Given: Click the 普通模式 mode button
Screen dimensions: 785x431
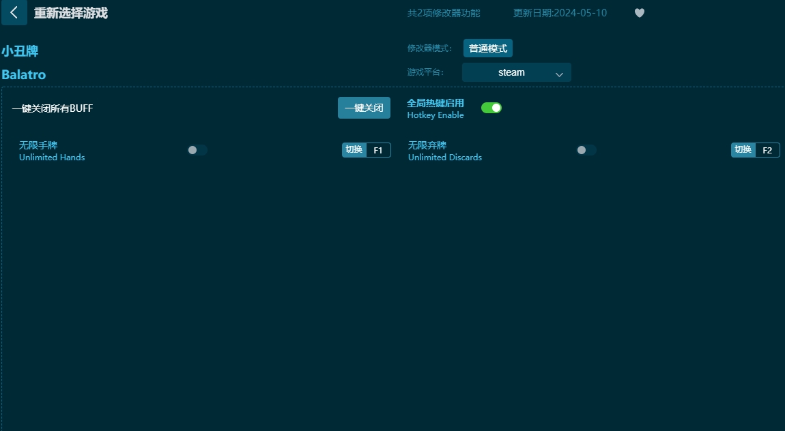Looking at the screenshot, I should (x=487, y=48).
